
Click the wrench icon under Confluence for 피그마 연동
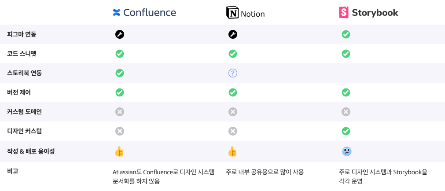tap(120, 35)
